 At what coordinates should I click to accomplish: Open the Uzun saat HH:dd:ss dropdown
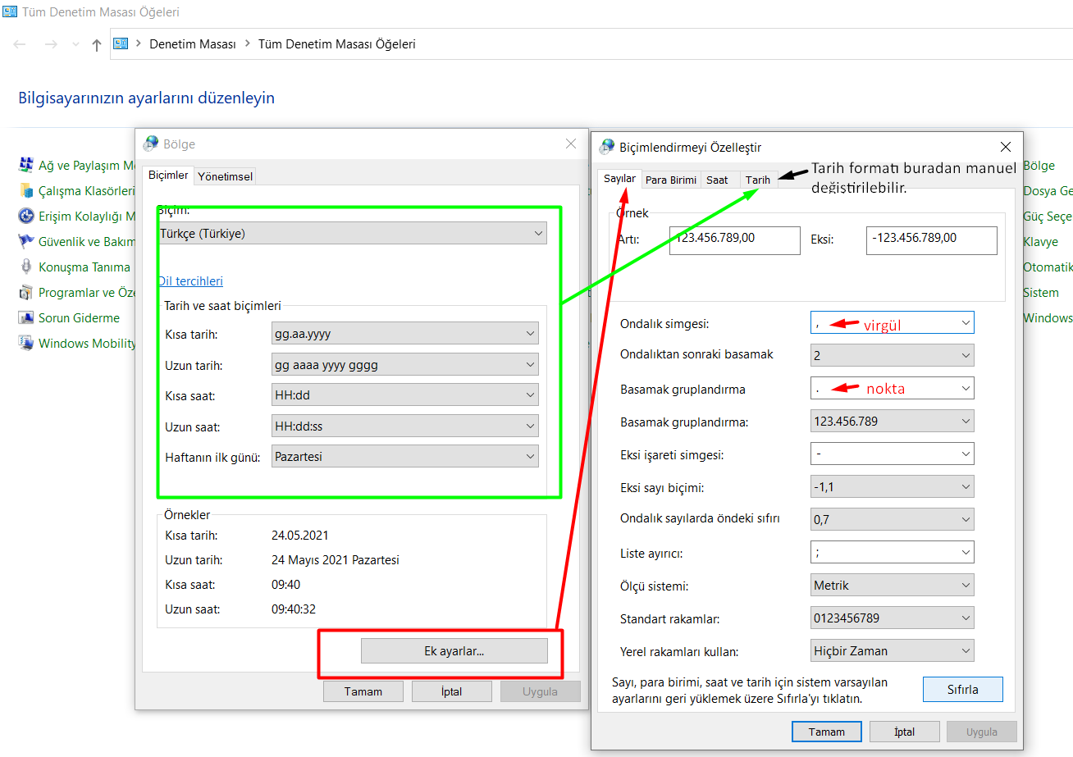(x=405, y=426)
